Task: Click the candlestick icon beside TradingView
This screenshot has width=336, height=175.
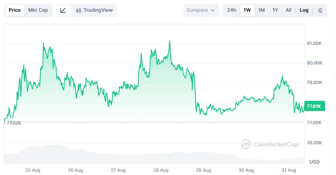Action: click(78, 10)
